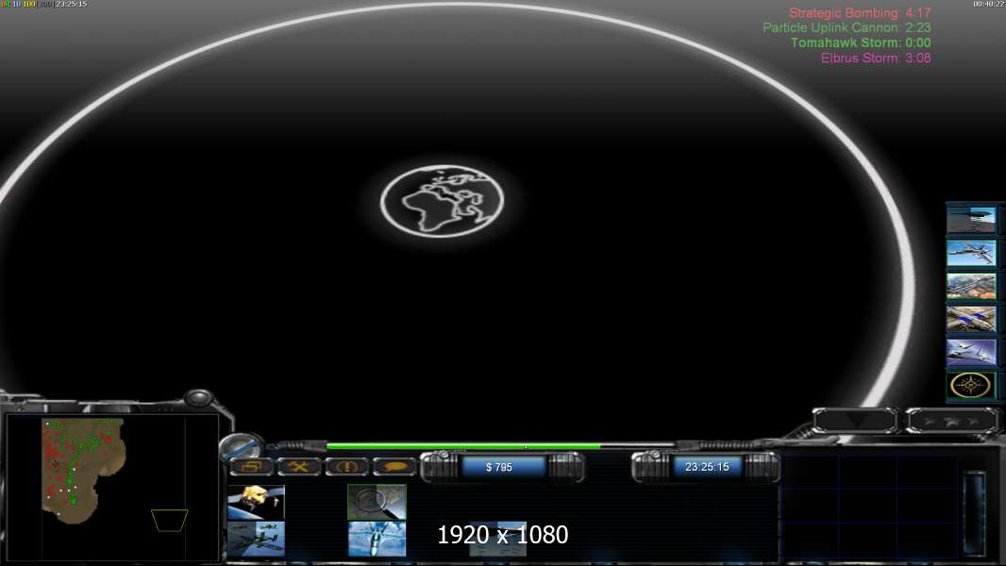Toggle the round minimap globe button

pyautogui.click(x=241, y=447)
